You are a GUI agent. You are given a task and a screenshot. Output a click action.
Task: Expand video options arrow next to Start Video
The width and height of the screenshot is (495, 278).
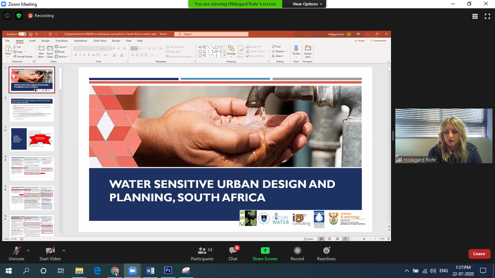[x=64, y=250]
